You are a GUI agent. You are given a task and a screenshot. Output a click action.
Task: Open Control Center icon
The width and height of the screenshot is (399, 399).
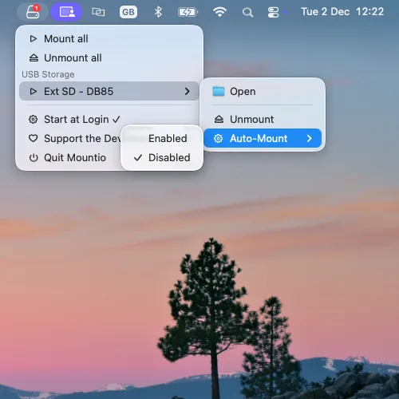[x=273, y=12]
